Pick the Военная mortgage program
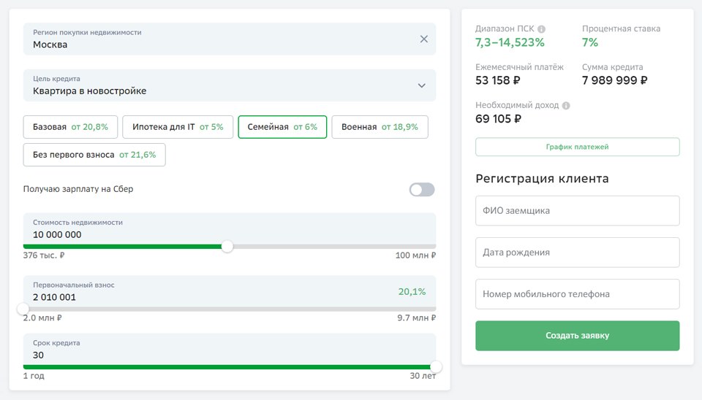Image resolution: width=702 pixels, height=400 pixels. click(380, 127)
